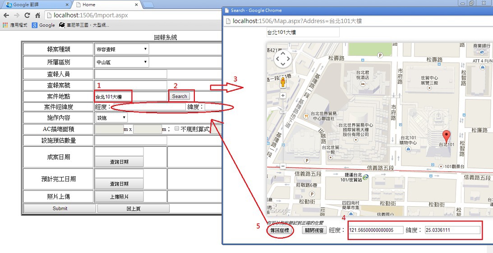Click the map 經度 field showing 121.56500000000005
The height and width of the screenshot is (253, 493).
pos(376,230)
